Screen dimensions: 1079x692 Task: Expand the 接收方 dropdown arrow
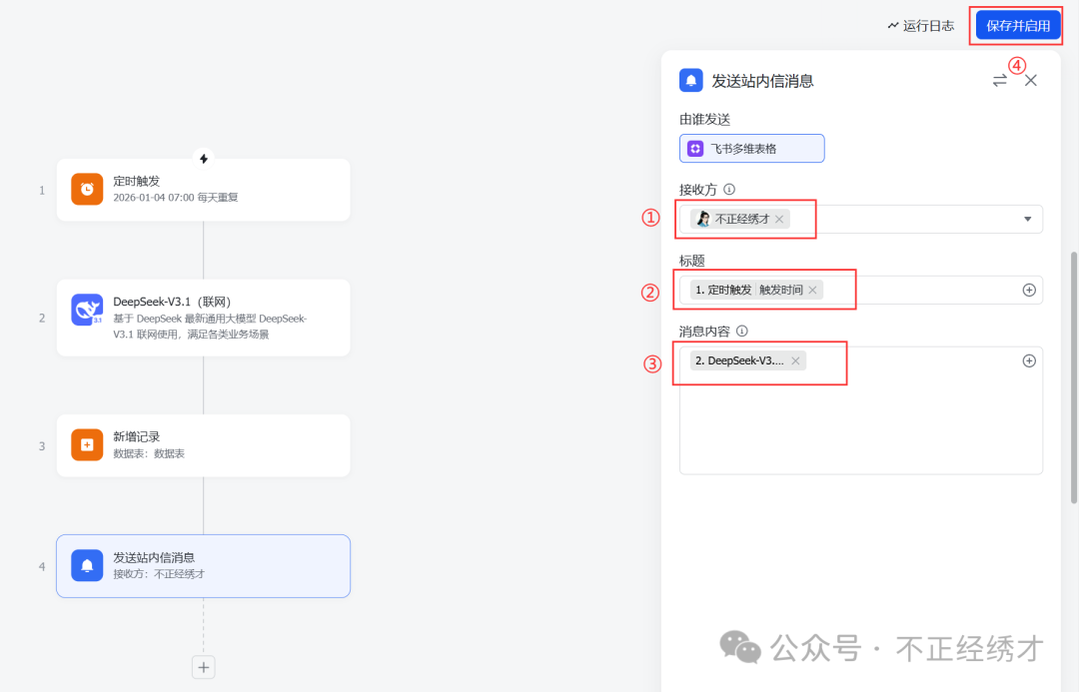pos(1027,220)
